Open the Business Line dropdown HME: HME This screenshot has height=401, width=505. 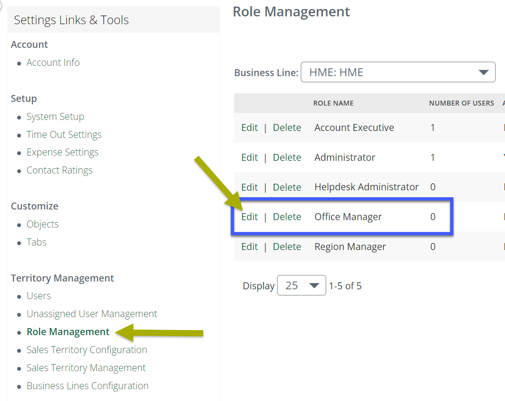(x=398, y=72)
